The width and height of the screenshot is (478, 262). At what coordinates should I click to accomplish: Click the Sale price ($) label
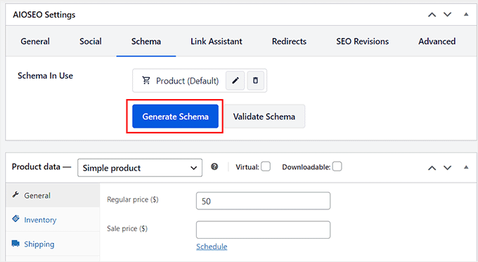click(127, 228)
